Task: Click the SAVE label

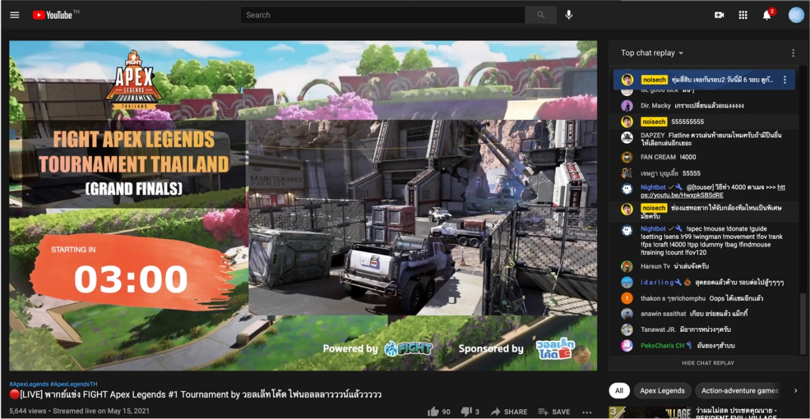Action: [561, 412]
